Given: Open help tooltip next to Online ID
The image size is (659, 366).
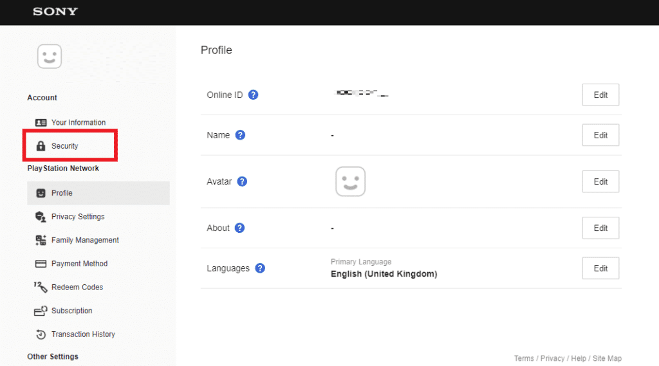Looking at the screenshot, I should (254, 95).
